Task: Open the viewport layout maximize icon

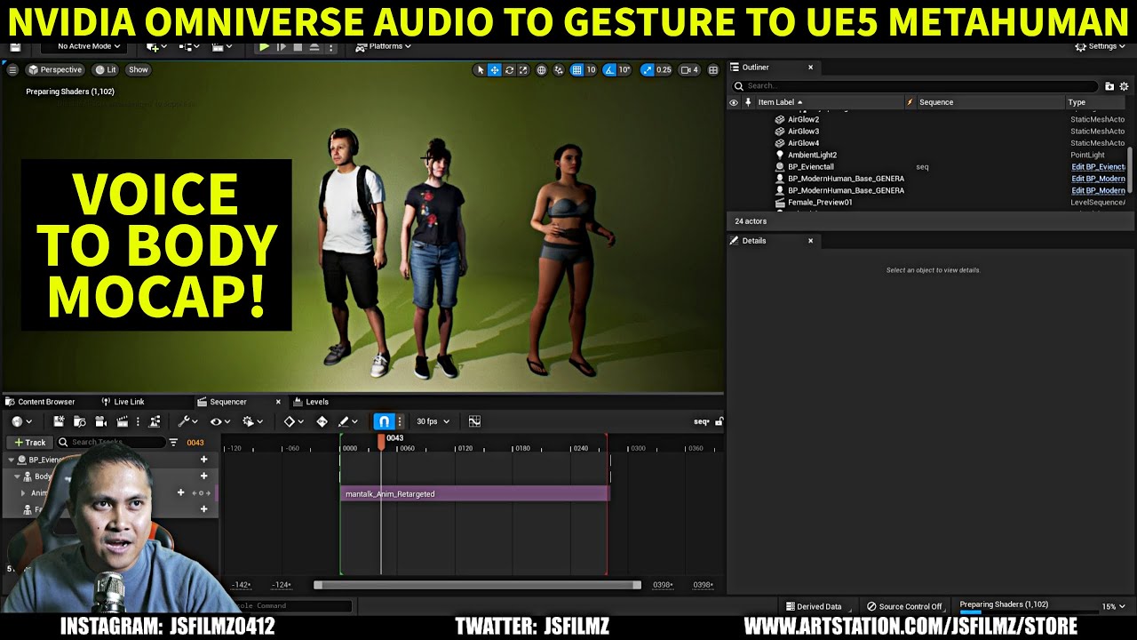Action: [x=713, y=70]
